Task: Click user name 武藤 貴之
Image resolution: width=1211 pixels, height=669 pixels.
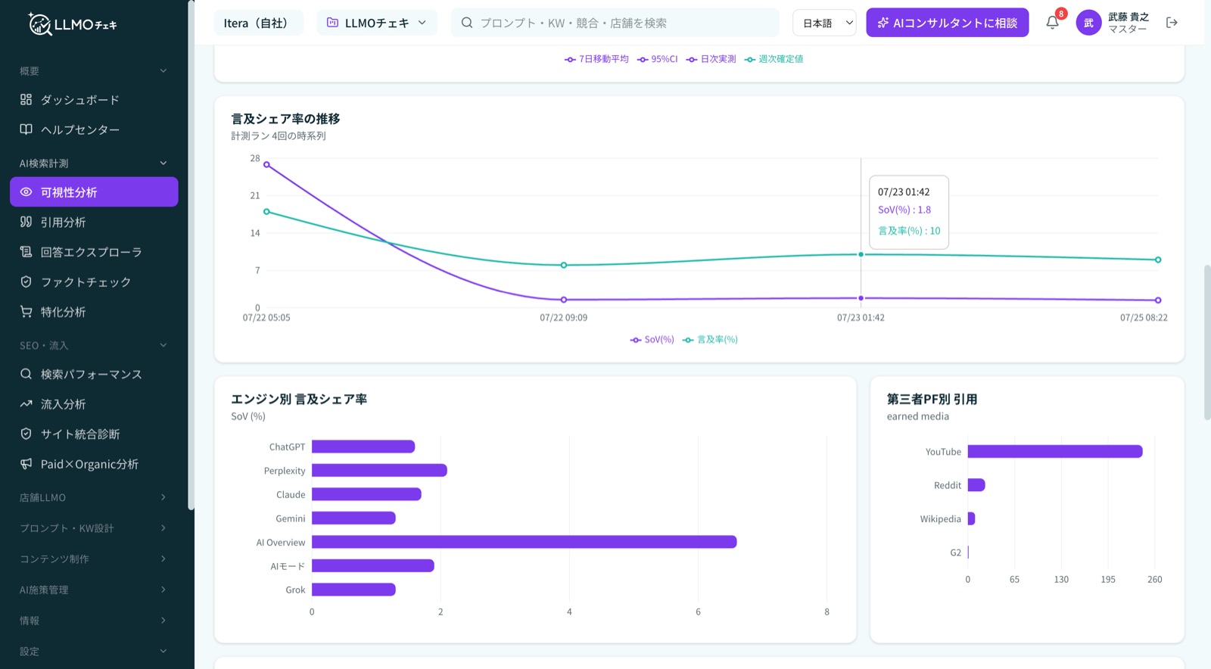Action: click(x=1129, y=17)
